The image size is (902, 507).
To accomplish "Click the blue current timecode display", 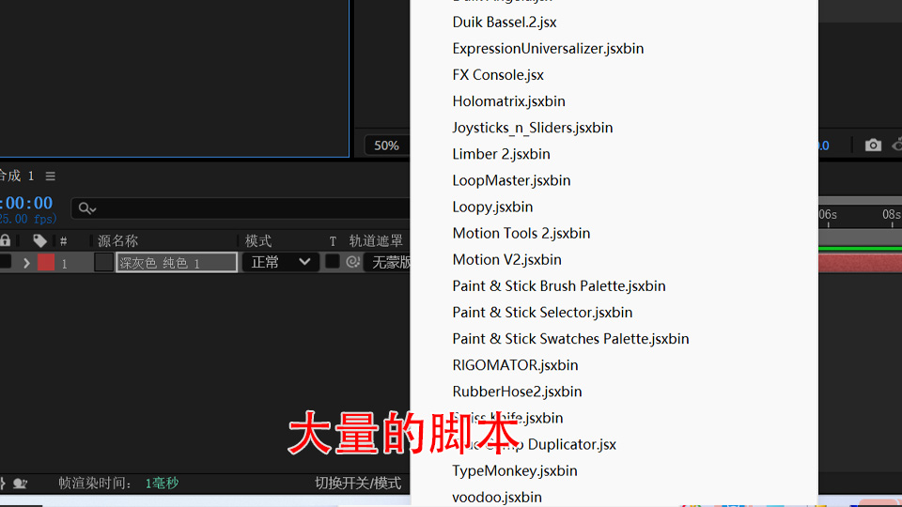I will [26, 203].
